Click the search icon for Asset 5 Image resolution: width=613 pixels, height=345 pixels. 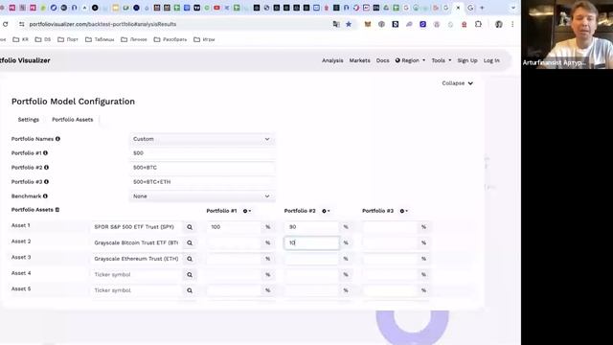pos(190,290)
